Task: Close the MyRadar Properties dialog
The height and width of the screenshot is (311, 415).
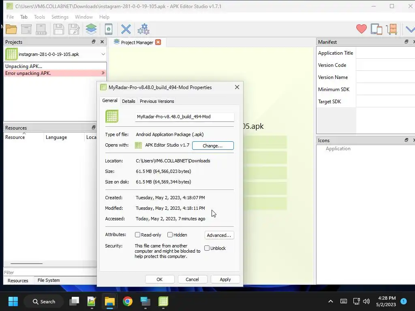Action: click(237, 87)
